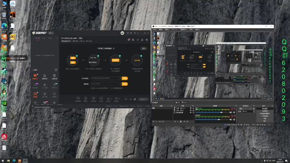Pop out the OBS Audio Mixer dock header icon

[x=236, y=106]
